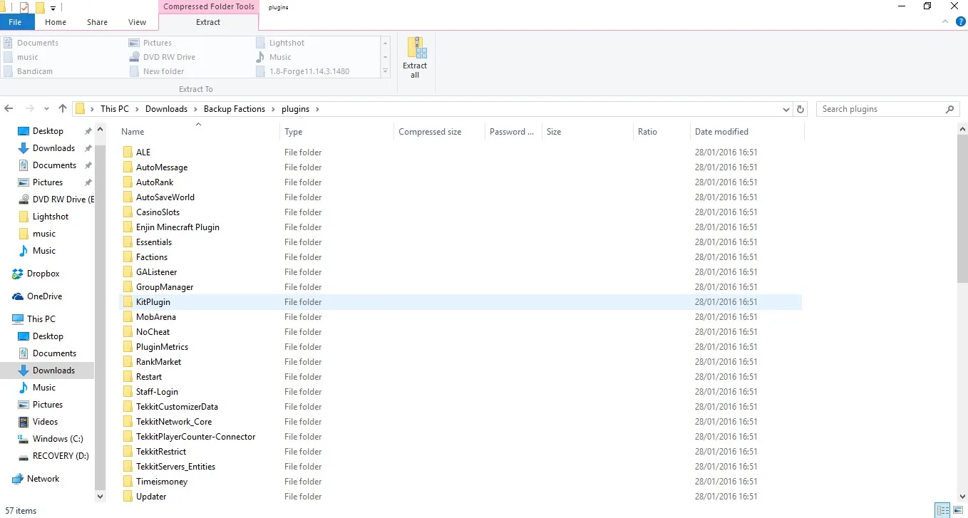Image resolution: width=968 pixels, height=518 pixels.
Task: Open the address bar history dropdown
Action: (x=786, y=109)
